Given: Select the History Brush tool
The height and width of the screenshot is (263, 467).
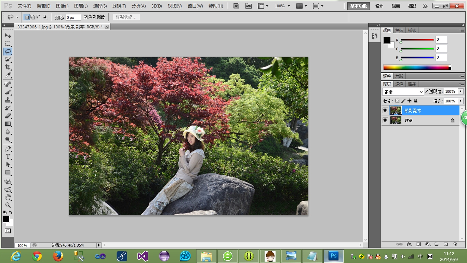Looking at the screenshot, I should [x=8, y=108].
